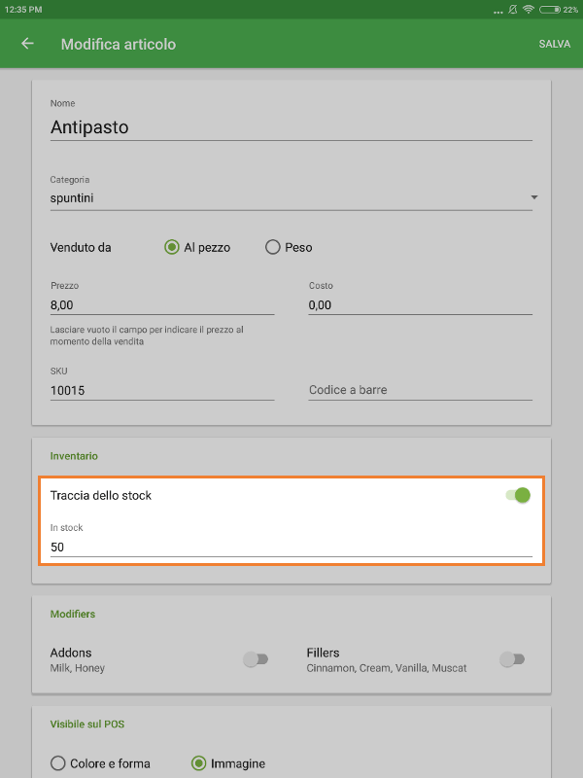This screenshot has width=583, height=778.
Task: Tap the SALVA button to save changes
Action: pyautogui.click(x=554, y=44)
